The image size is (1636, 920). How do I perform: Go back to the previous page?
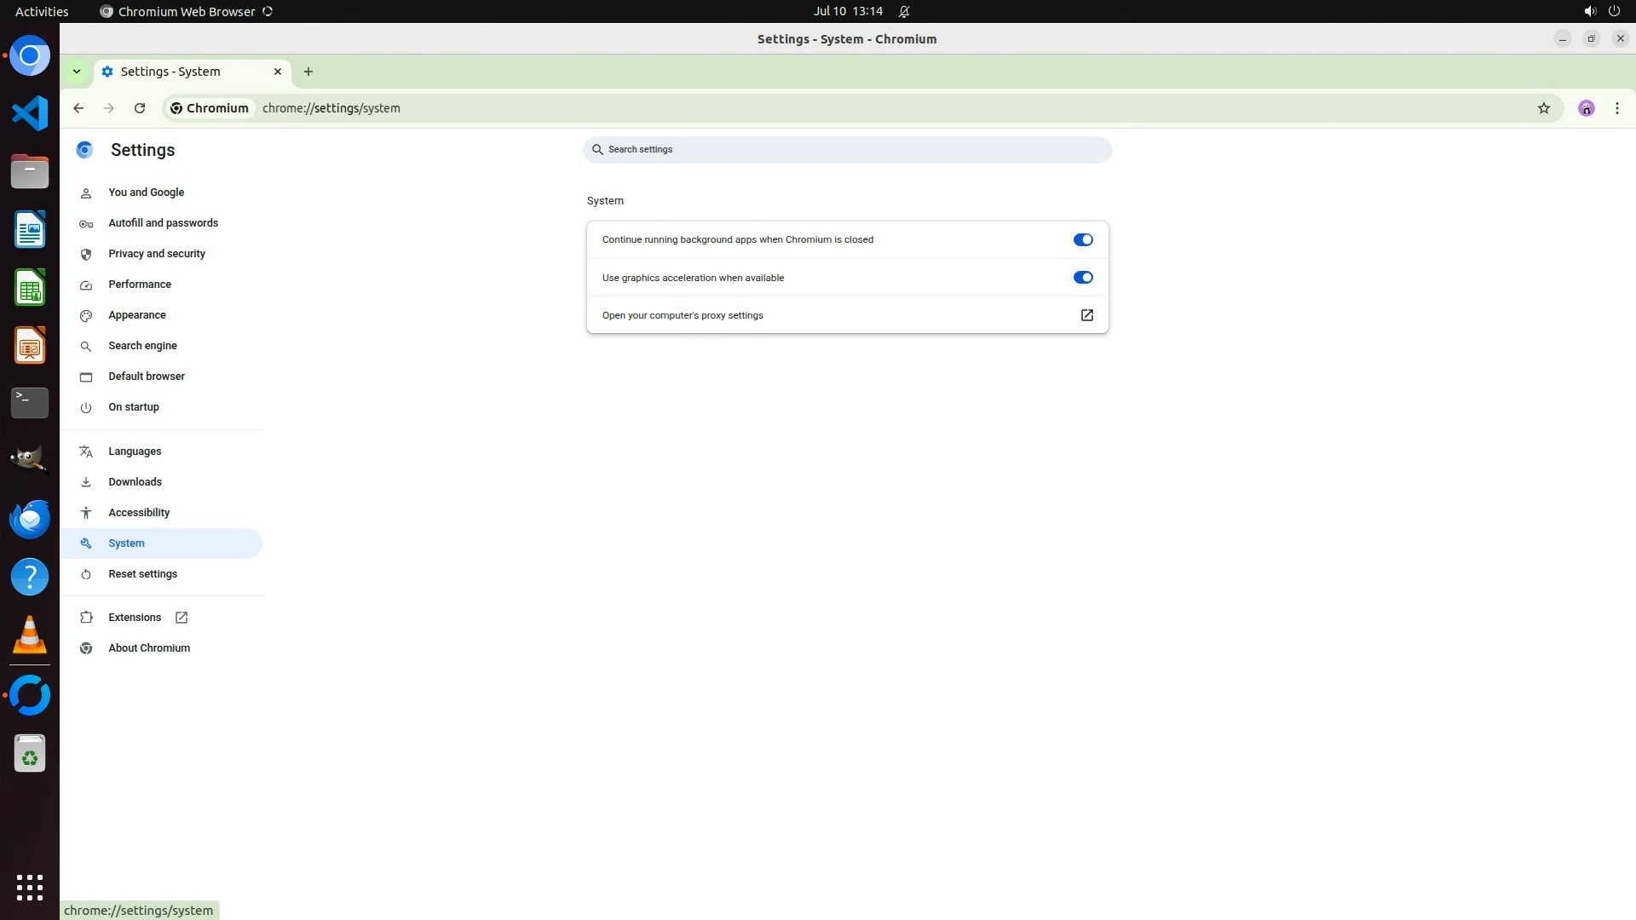(78, 108)
